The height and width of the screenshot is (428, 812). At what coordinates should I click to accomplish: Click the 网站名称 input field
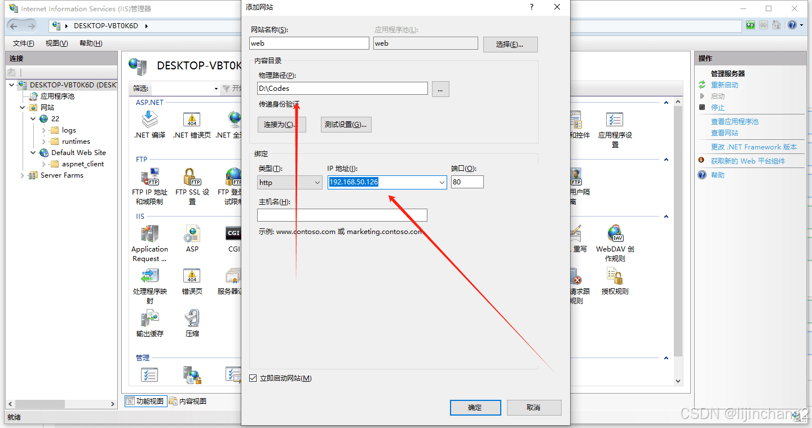309,43
